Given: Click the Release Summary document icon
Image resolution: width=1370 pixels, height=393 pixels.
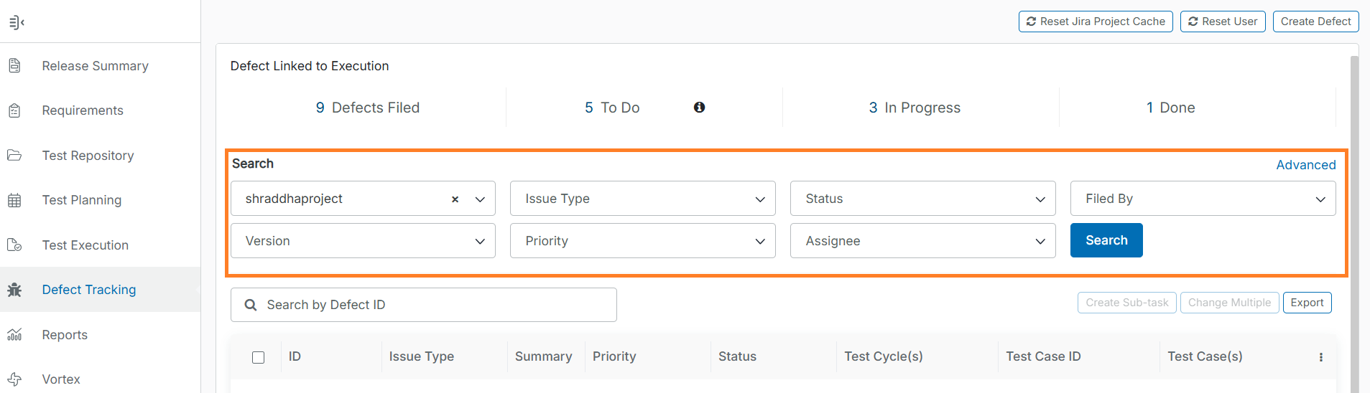Looking at the screenshot, I should pos(14,66).
